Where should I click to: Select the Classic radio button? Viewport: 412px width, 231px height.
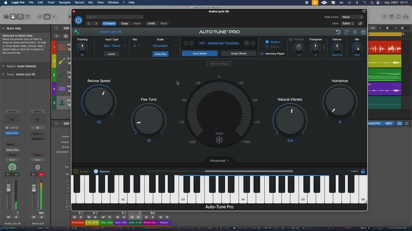(267, 47)
